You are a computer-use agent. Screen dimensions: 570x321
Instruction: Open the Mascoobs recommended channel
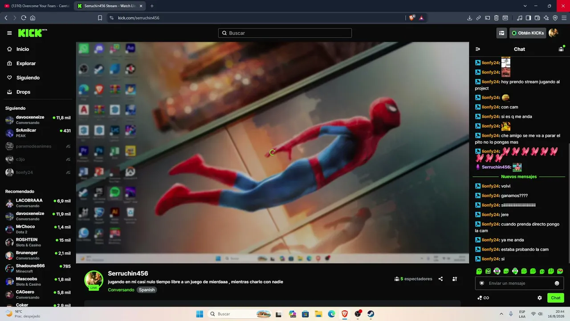click(x=38, y=281)
